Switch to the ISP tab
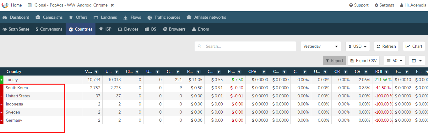The height and width of the screenshot is (137, 428). click(105, 29)
